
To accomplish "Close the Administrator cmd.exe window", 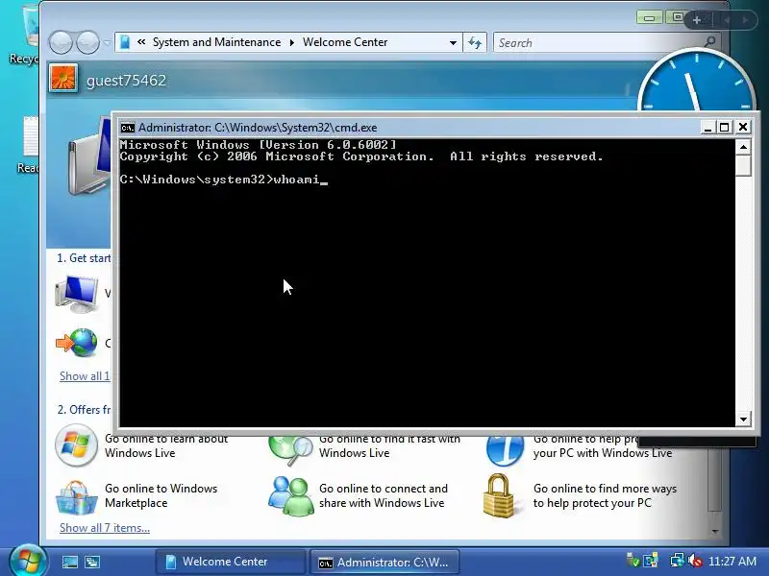I will 743,128.
